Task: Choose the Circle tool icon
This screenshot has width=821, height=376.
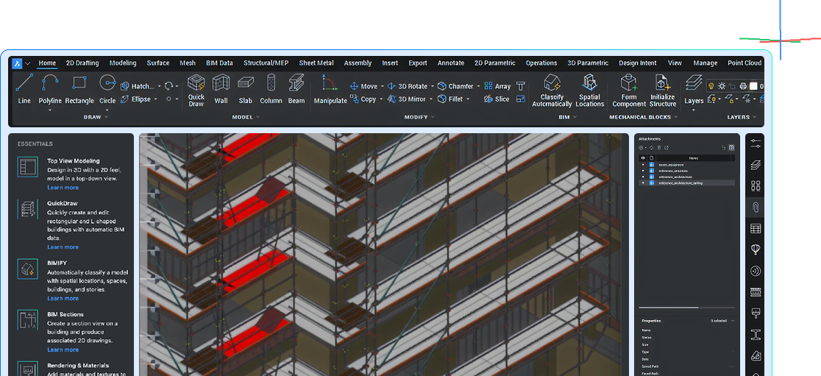Action: [x=107, y=83]
